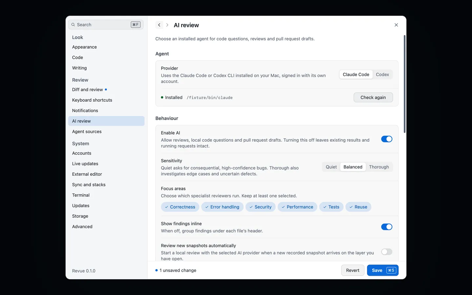Toggle the Enable AI switch
Screen dimensions: 472x295
387,139
